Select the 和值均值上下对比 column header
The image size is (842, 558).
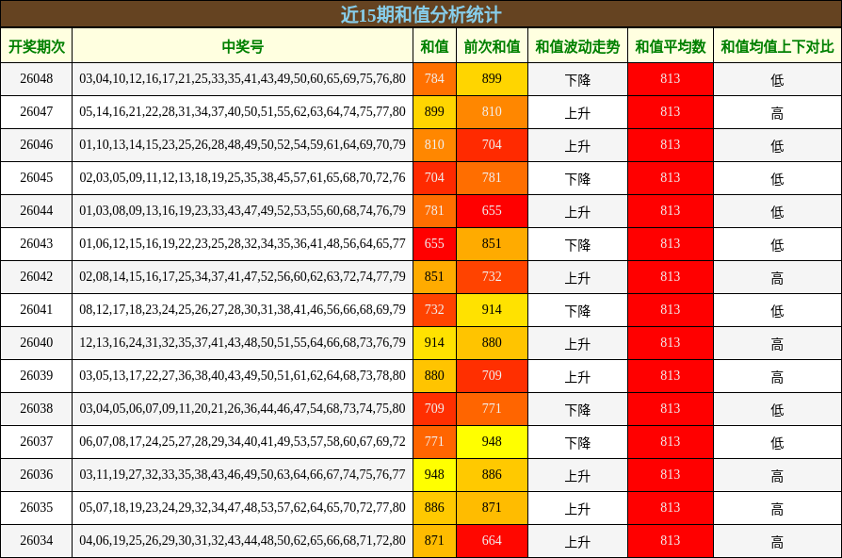[777, 46]
